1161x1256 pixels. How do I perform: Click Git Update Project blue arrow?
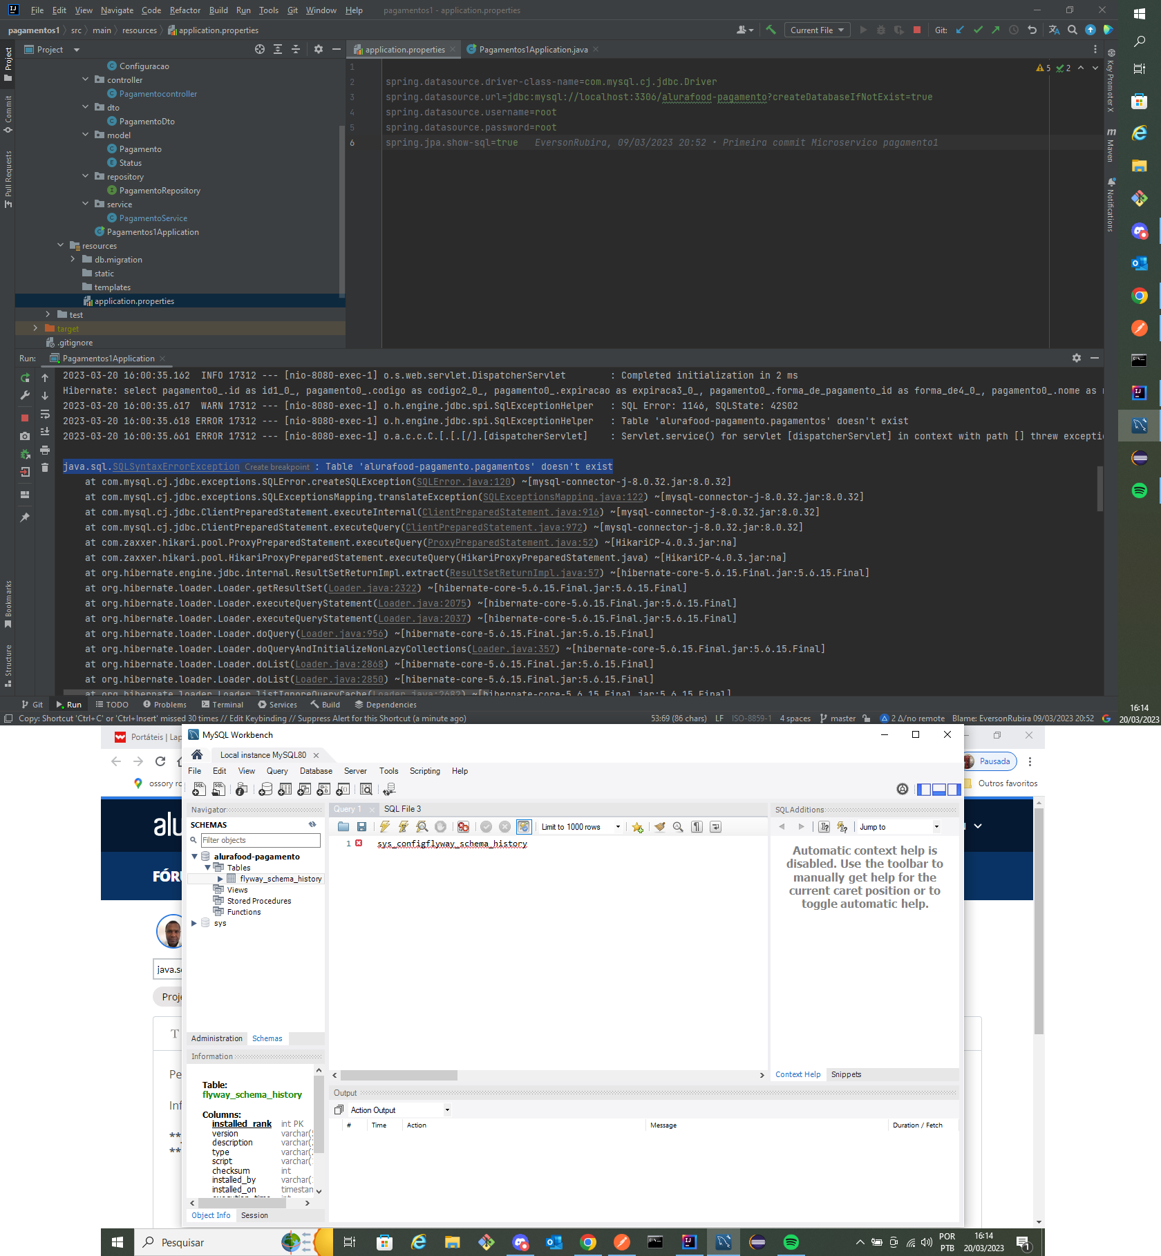(x=960, y=30)
